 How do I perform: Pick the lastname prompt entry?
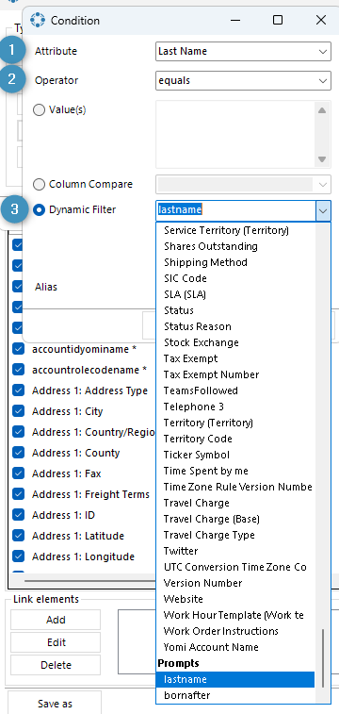(234, 679)
